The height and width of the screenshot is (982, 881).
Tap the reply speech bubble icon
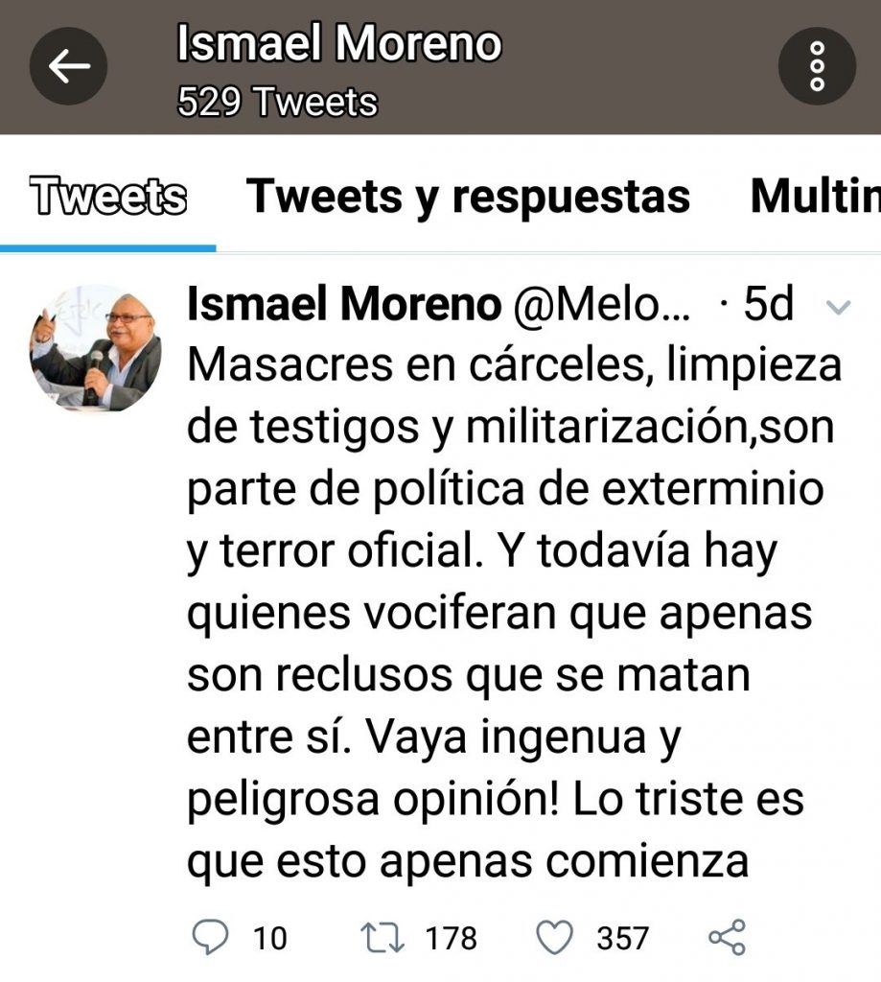210,937
